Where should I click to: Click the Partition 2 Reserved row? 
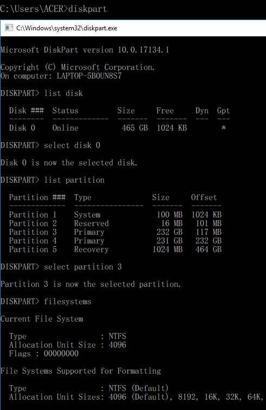click(115, 223)
